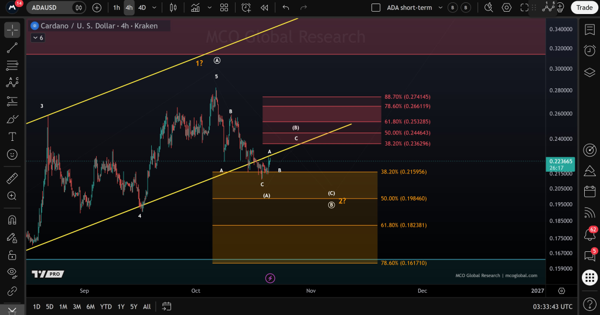The width and height of the screenshot is (600, 315).
Task: Switch to the 1h timeframe
Action: coord(117,8)
